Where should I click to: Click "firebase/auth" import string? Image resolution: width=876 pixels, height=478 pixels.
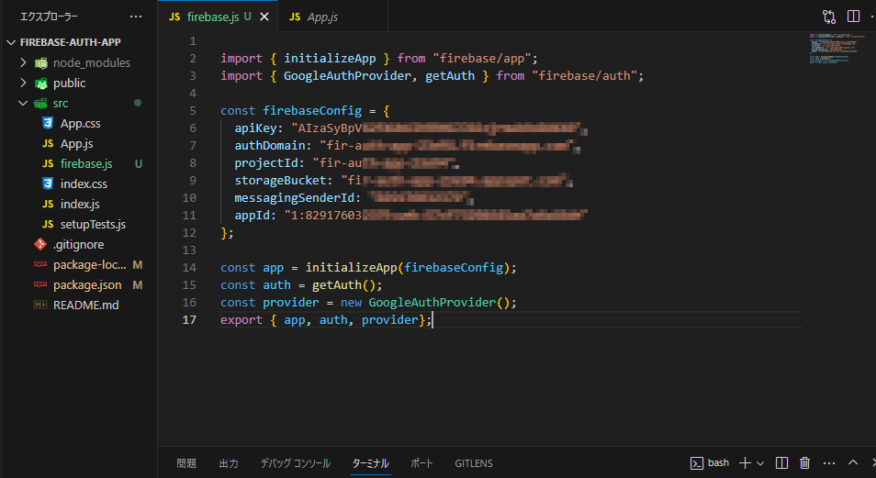point(584,75)
